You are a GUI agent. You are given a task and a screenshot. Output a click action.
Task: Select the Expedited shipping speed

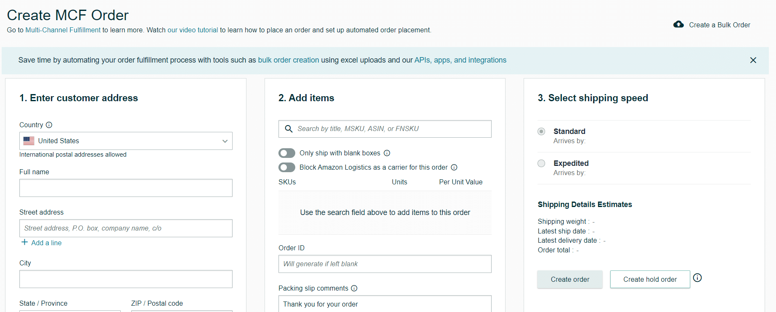[x=541, y=163]
